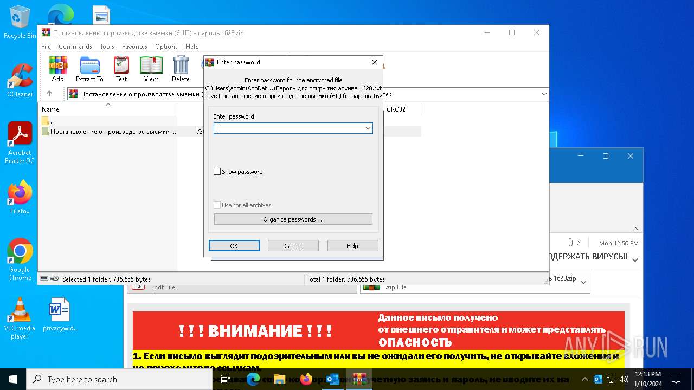Screen dimensions: 694x390
Task: Click the network icon in system tray
Action: 611,379
